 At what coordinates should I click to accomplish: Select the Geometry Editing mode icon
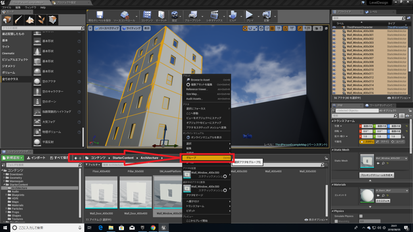(53, 20)
